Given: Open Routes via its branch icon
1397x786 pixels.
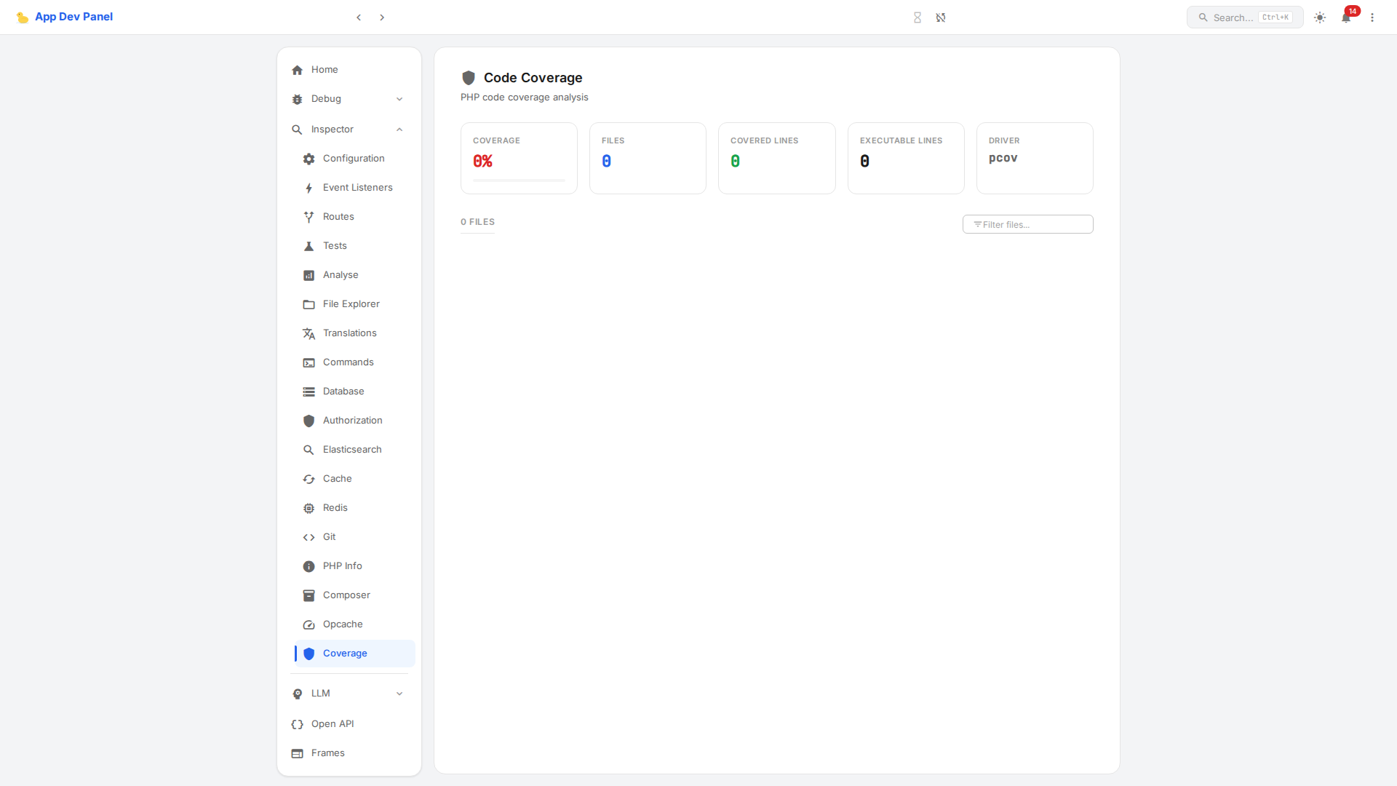Looking at the screenshot, I should [309, 217].
